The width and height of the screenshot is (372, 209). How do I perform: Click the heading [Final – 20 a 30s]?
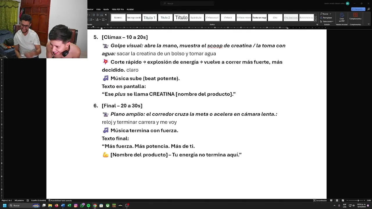pyautogui.click(x=122, y=106)
